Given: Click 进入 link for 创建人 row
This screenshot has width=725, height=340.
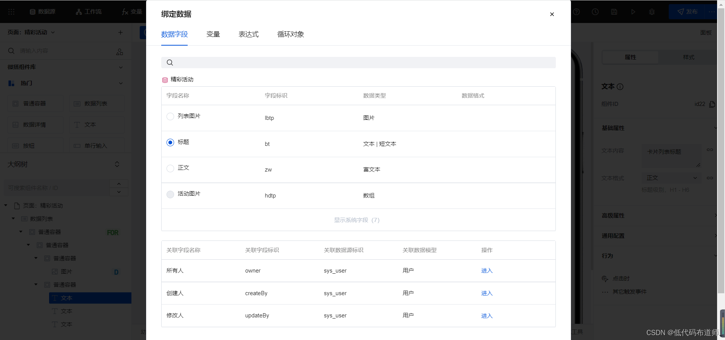Looking at the screenshot, I should click(x=487, y=293).
